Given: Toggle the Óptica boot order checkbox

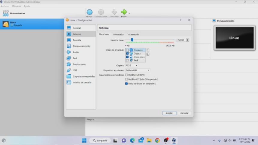Looking at the screenshot, I should click(127, 54).
